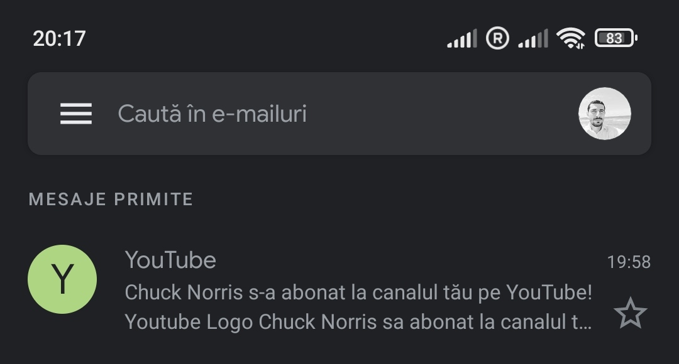Tap the 20:17 status bar clock

pos(59,39)
